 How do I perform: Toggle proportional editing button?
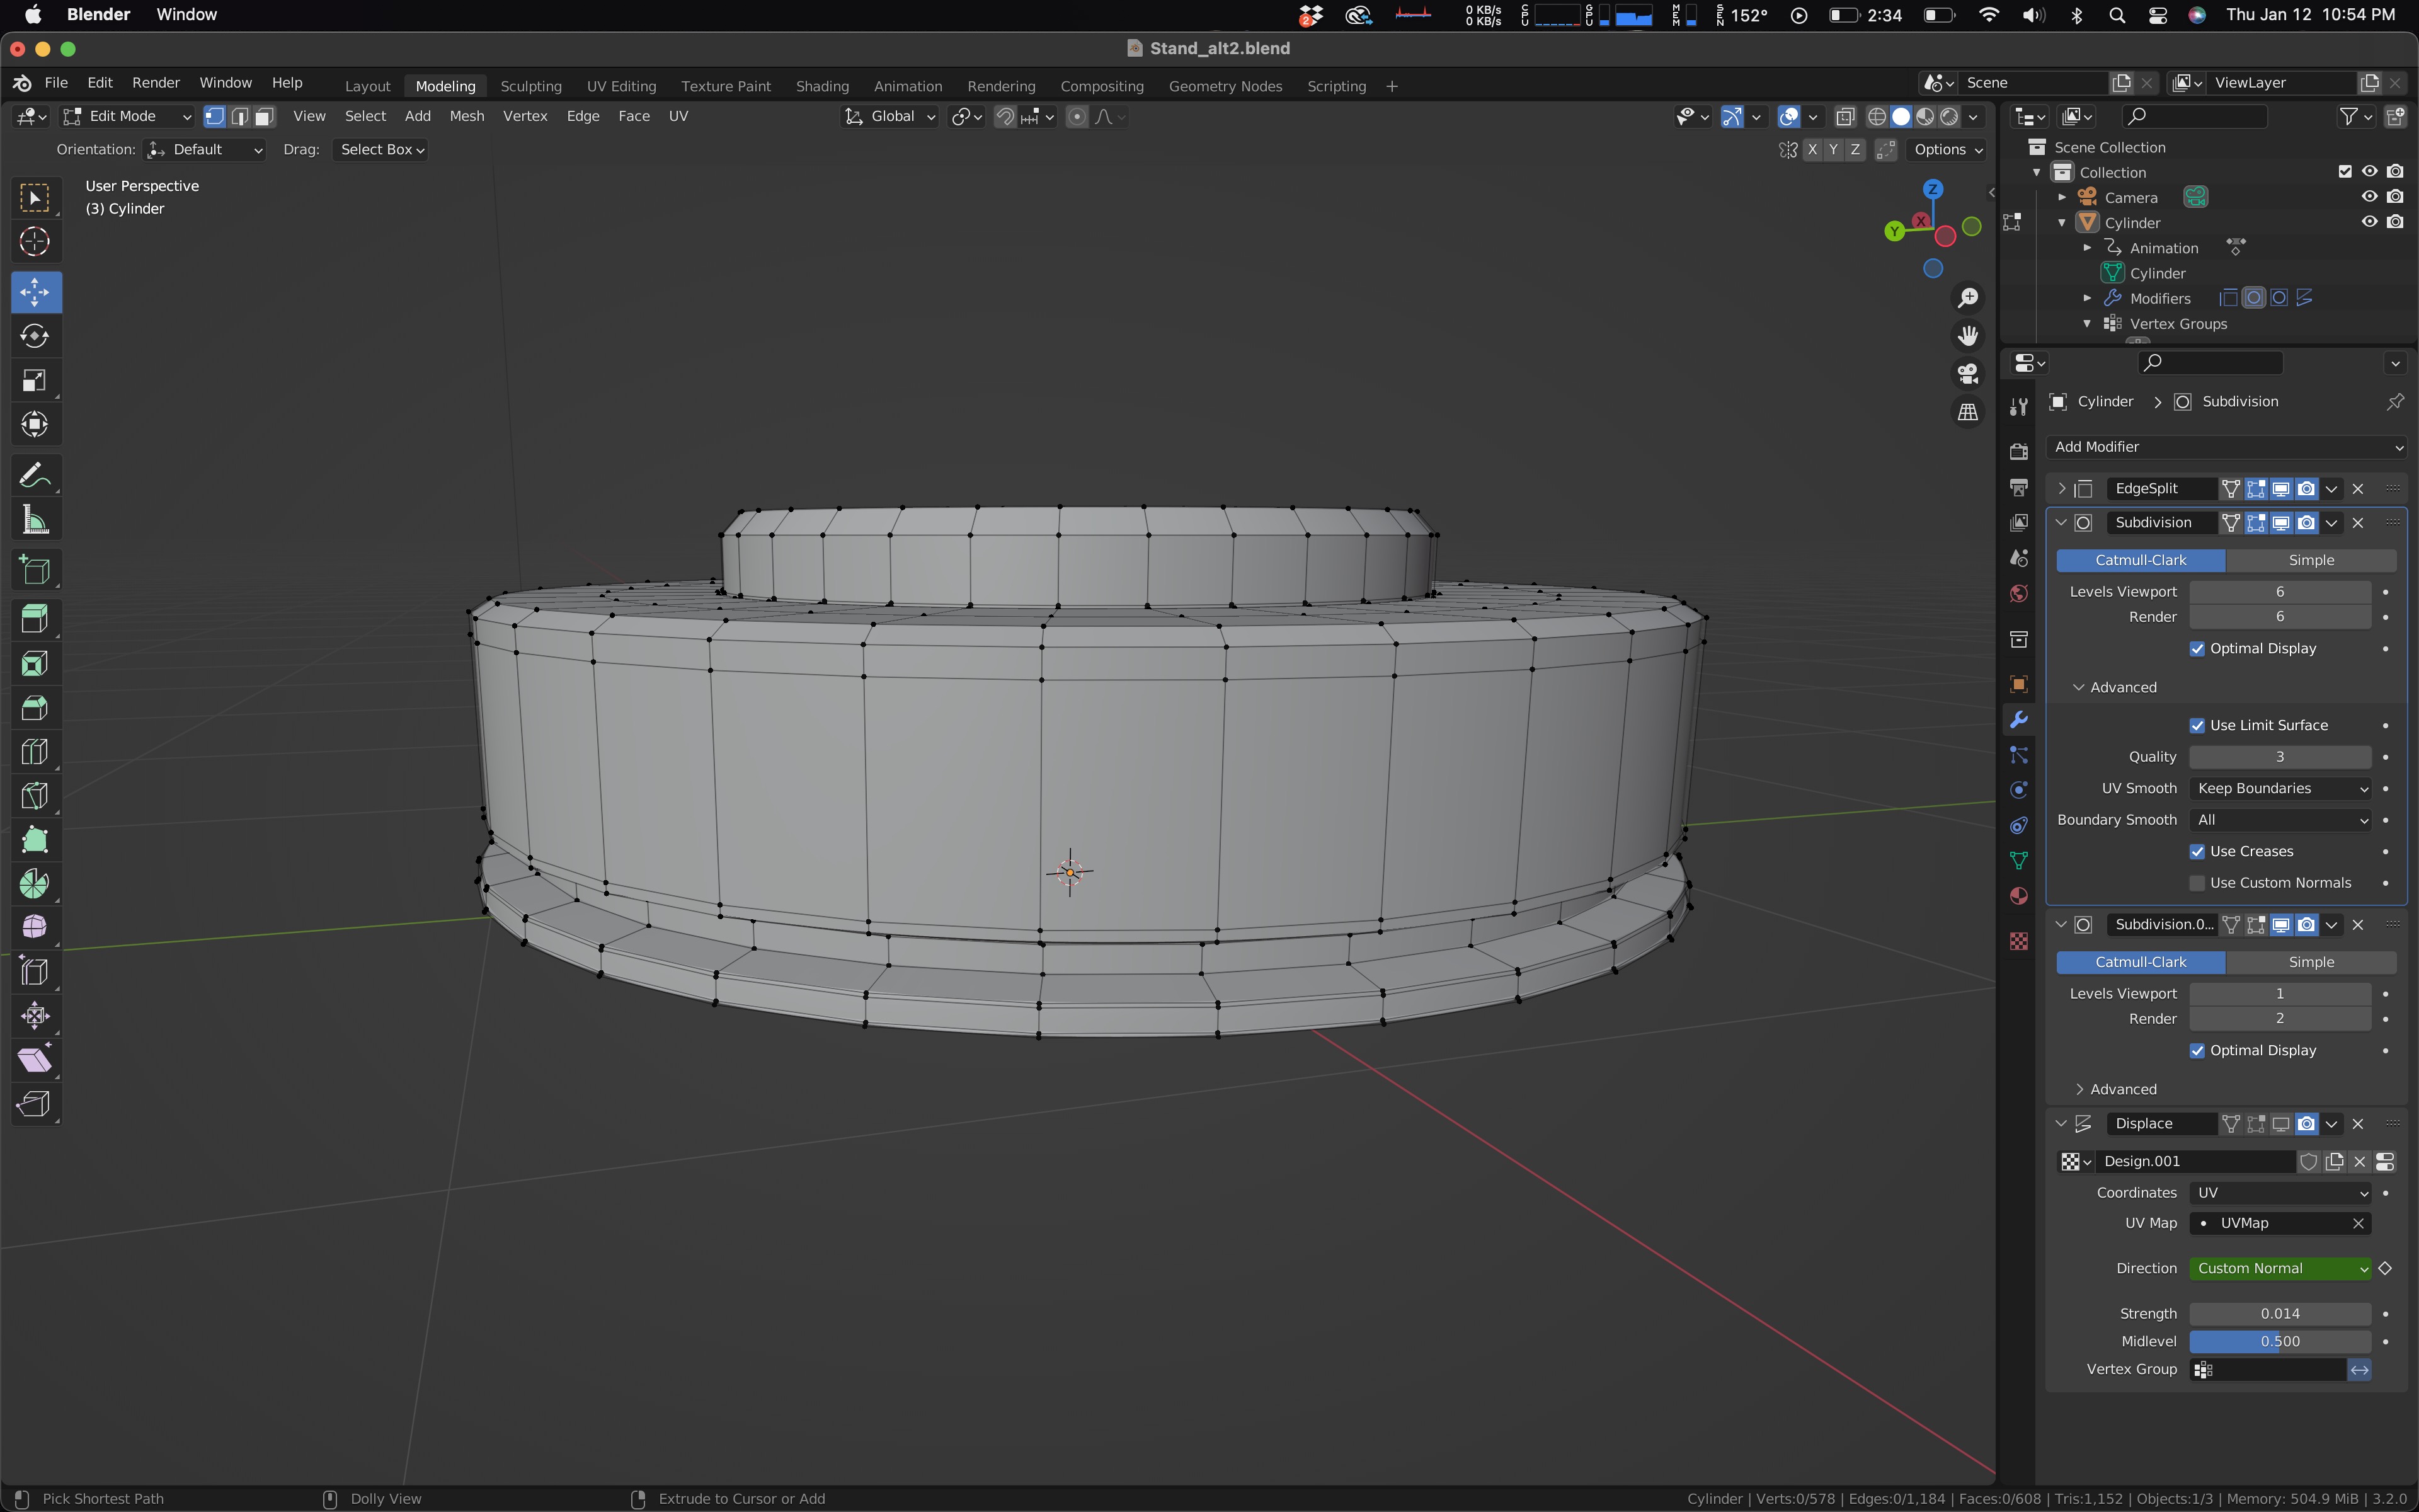pyautogui.click(x=1077, y=117)
